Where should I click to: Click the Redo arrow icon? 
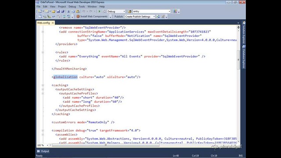point(91,11)
